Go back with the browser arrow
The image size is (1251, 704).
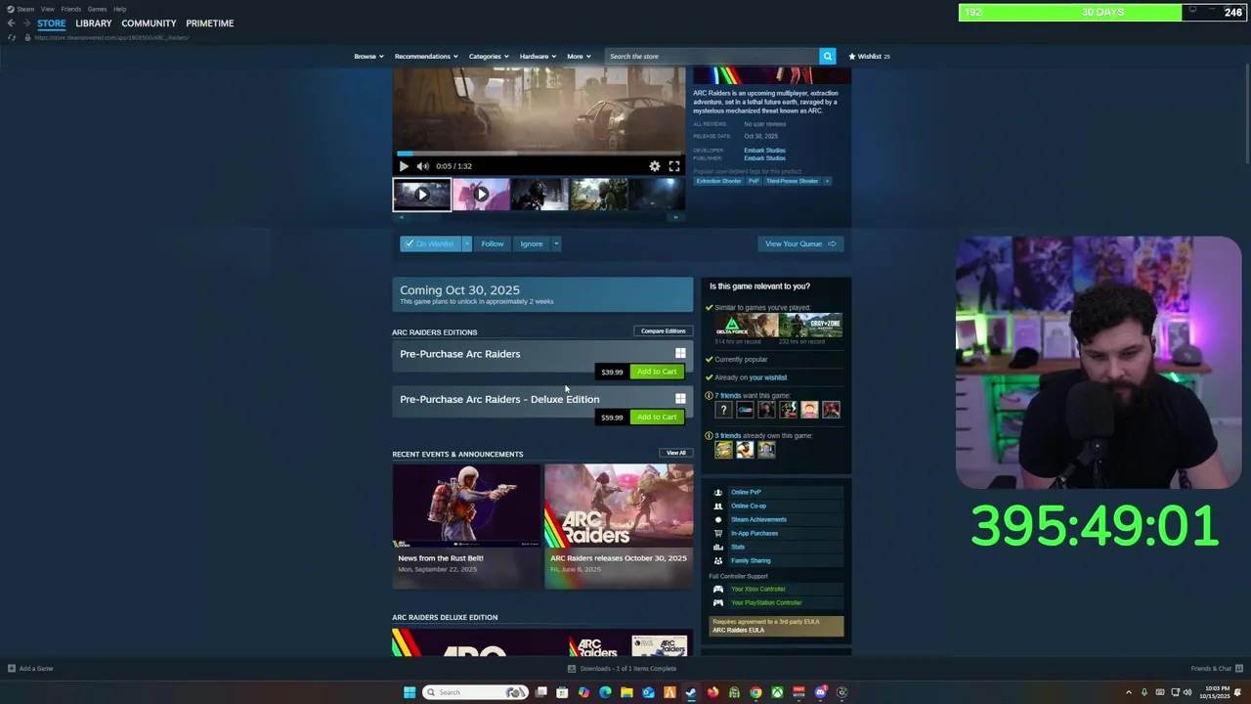tap(11, 23)
